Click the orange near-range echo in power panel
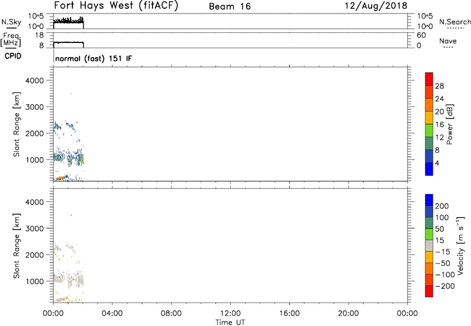This screenshot has width=471, height=326. tap(61, 178)
